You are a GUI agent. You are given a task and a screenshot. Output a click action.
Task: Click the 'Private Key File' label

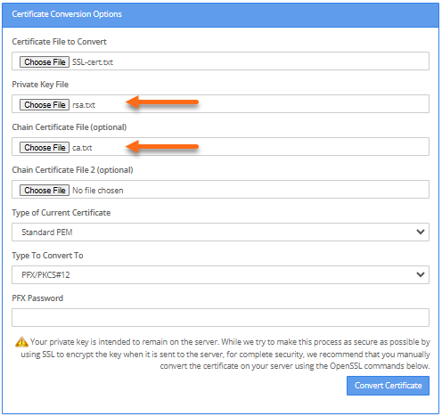40,85
